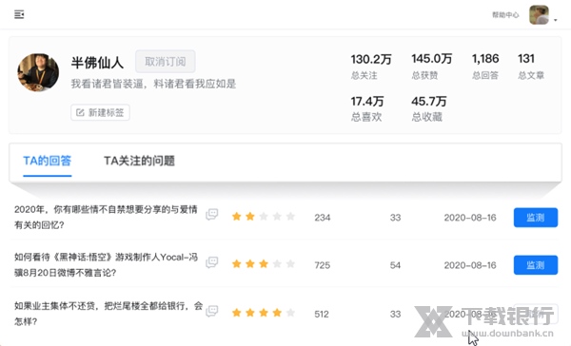Viewport: 571px width, 346px height.
Task: Open comment icon for the 2020年爱情回忆 question
Action: point(212,214)
